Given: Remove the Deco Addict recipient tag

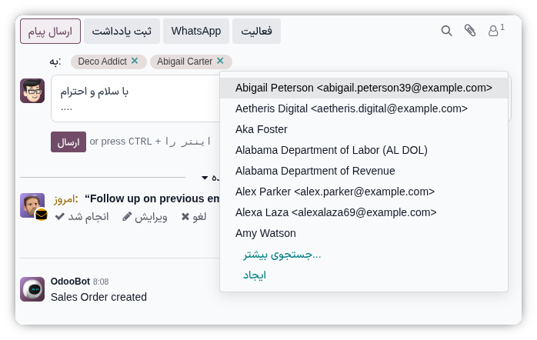Looking at the screenshot, I should point(135,61).
